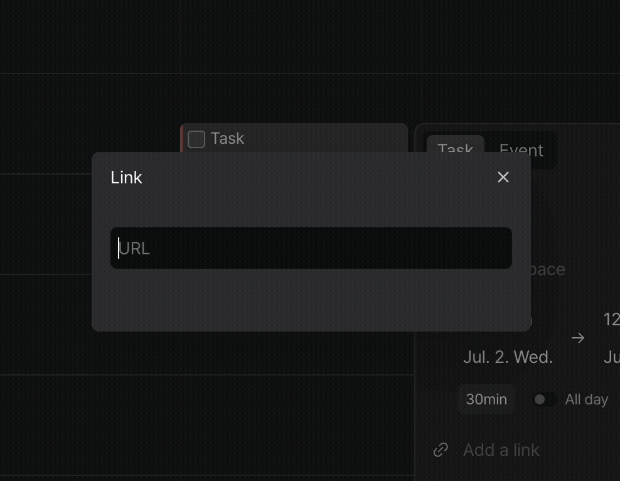Focus the URL input field
The image size is (620, 481).
coord(311,248)
